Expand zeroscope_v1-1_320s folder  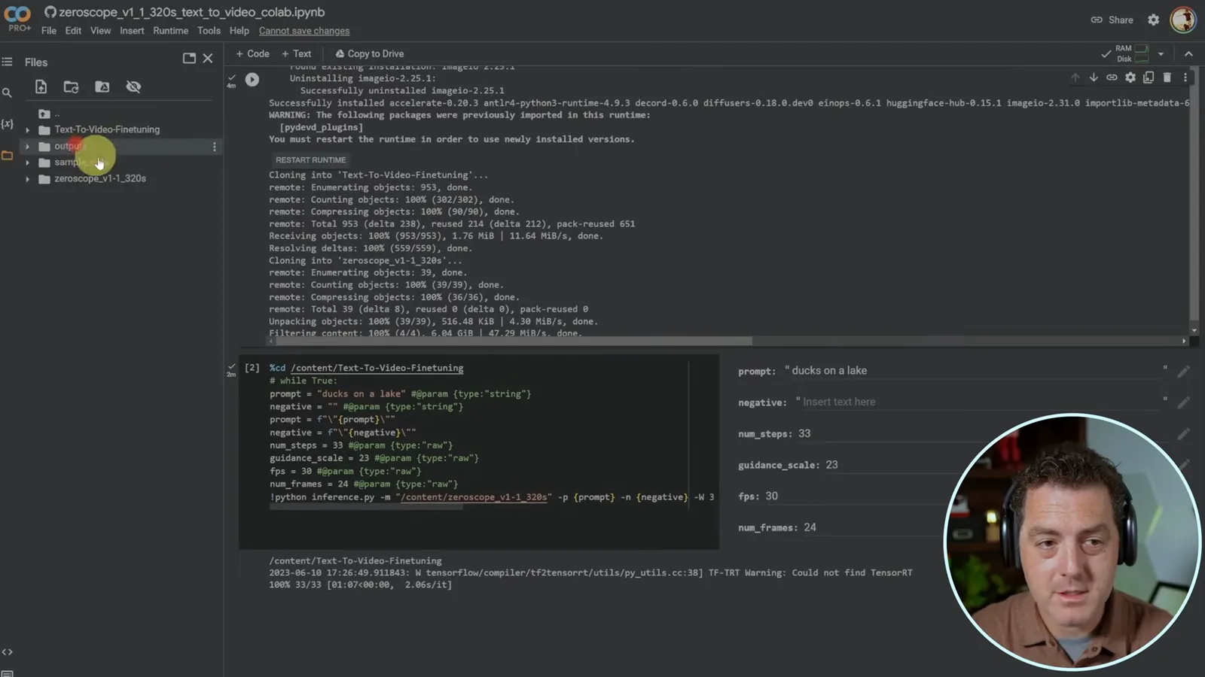pos(28,179)
